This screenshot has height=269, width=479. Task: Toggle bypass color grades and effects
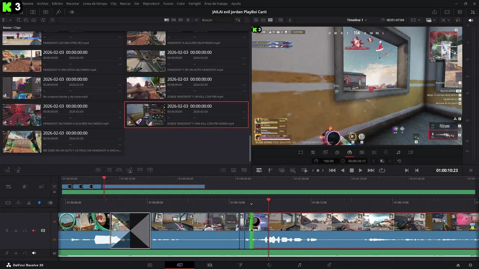pos(458,20)
